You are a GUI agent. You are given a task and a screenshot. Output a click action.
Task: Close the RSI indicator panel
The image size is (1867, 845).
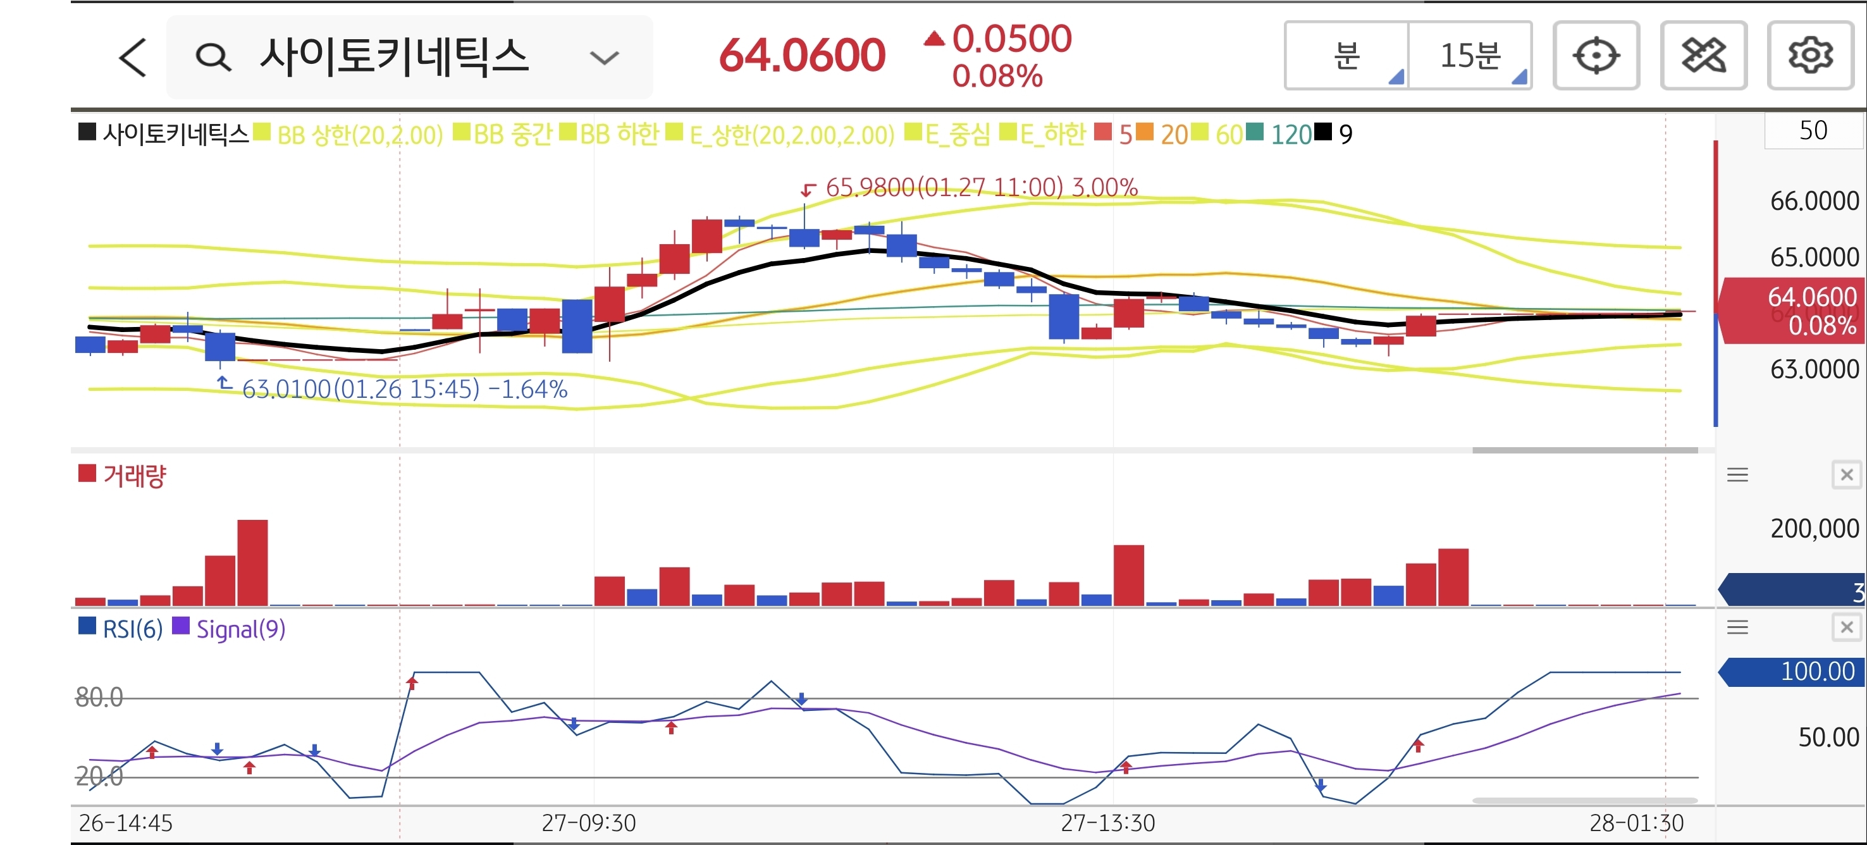pyautogui.click(x=1846, y=627)
